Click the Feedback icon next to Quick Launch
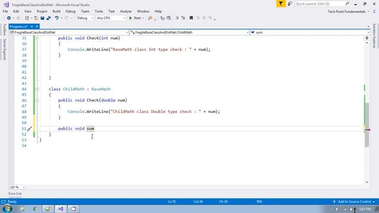The width and height of the screenshot is (379, 213). (x=290, y=4)
